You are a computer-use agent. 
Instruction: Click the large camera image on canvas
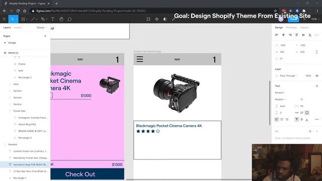tap(177, 93)
